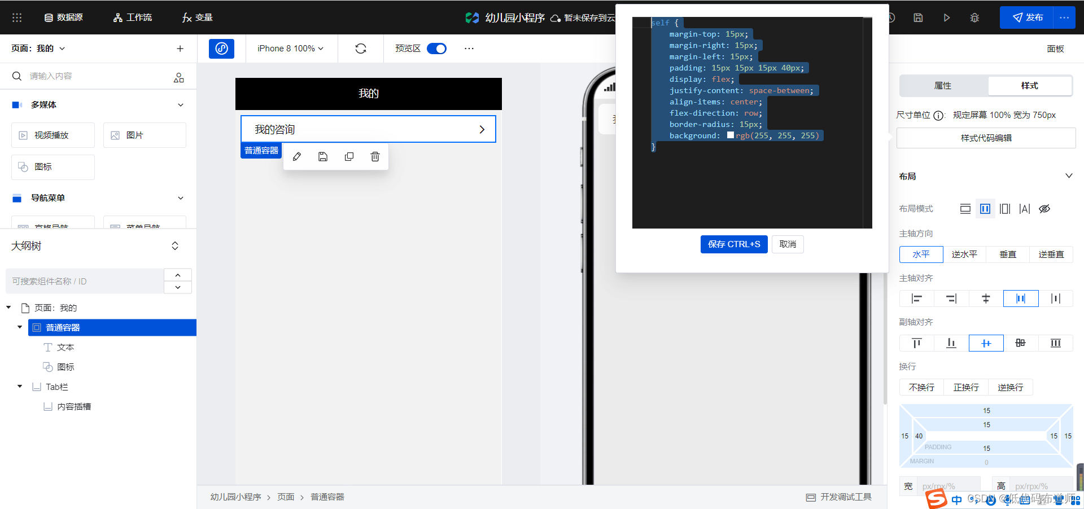Click the edit pencil icon on container toolbar
Screen dimensions: 1084x509
pyautogui.click(x=297, y=157)
